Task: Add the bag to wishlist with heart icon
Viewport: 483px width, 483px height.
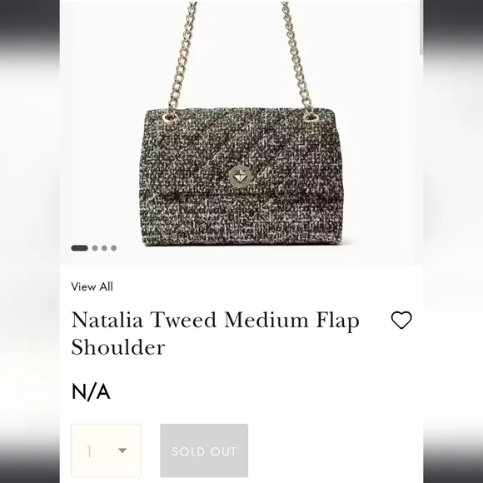Action: coord(401,320)
